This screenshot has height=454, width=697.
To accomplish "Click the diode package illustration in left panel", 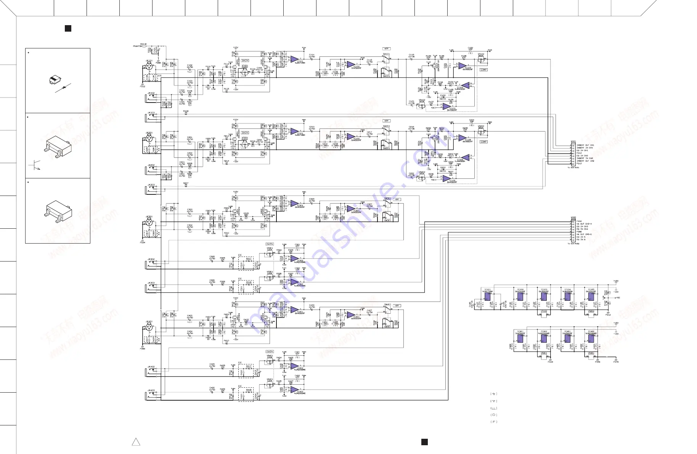I will click(55, 80).
